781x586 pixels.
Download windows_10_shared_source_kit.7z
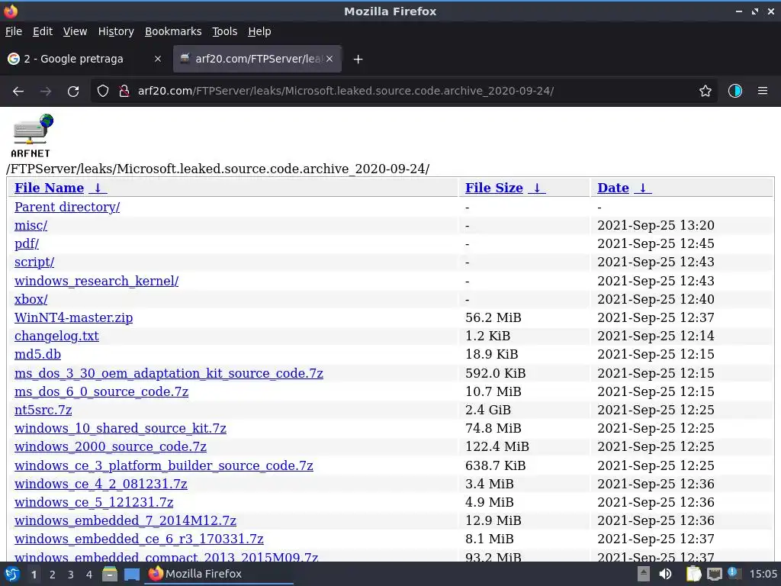[x=121, y=429]
